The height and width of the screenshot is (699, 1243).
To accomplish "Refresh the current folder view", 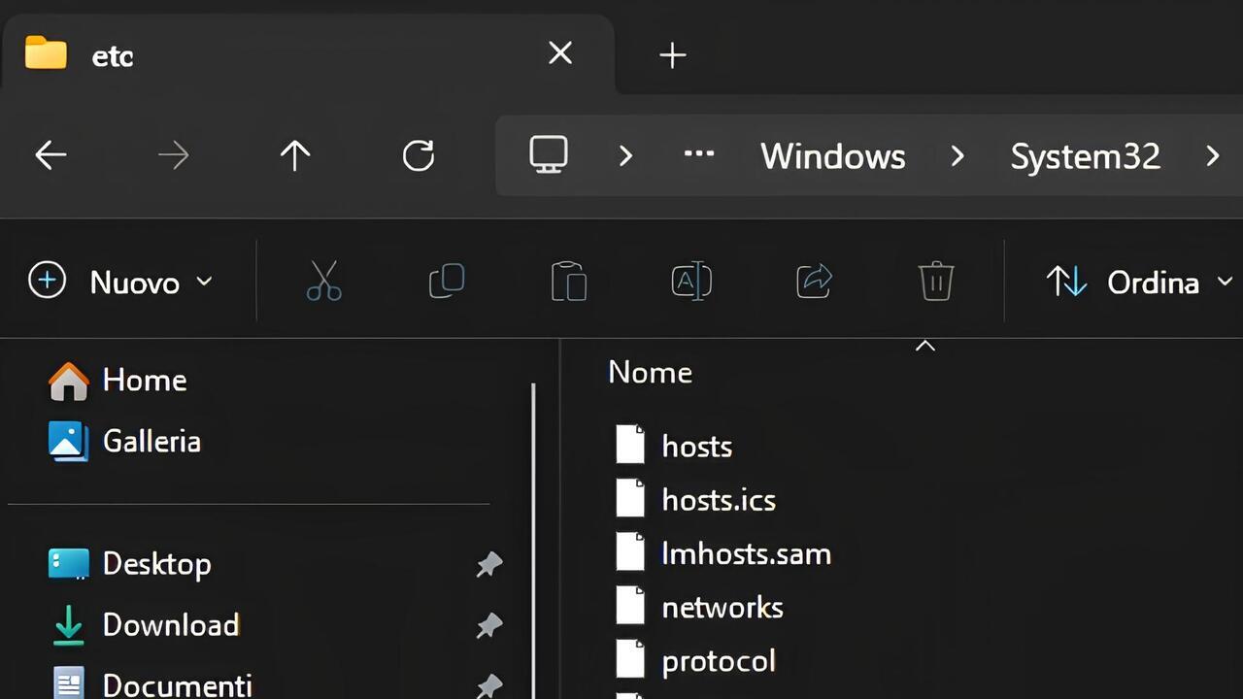I will click(419, 155).
